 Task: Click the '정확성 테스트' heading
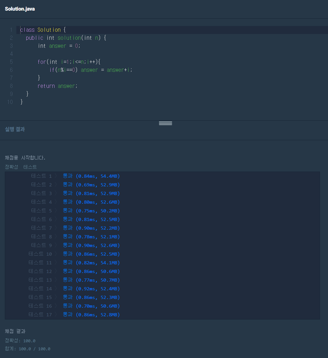[x=21, y=167]
